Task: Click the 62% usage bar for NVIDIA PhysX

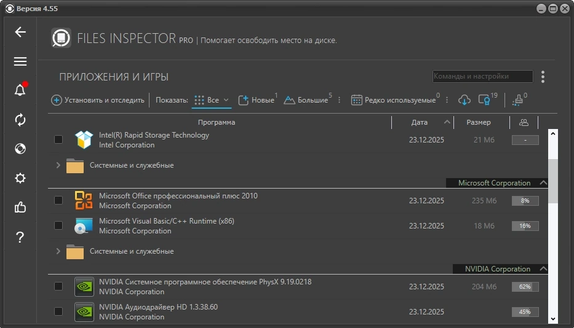Action: (x=525, y=287)
